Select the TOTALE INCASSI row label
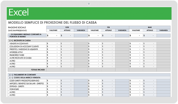This screenshot has width=178, height=104. point(38,70)
